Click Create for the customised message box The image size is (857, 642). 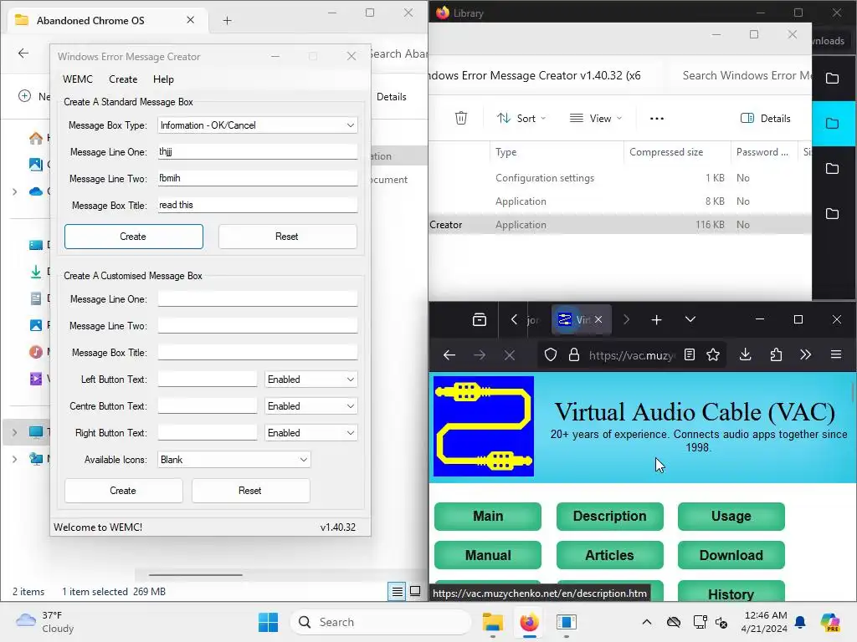(x=123, y=491)
